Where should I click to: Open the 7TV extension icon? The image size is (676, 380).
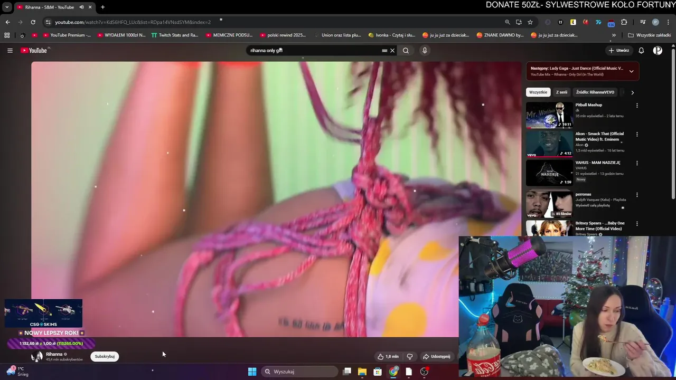point(598,22)
